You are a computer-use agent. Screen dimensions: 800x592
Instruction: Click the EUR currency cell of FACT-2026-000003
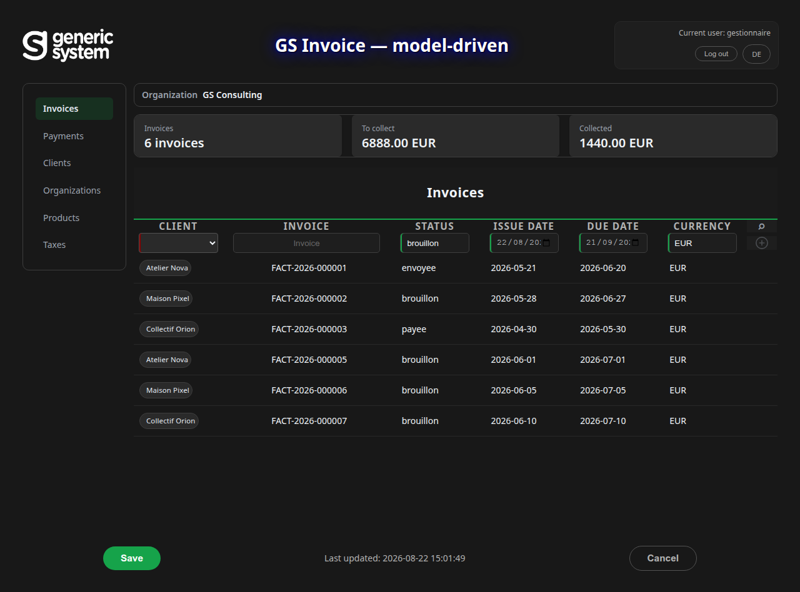click(x=678, y=329)
